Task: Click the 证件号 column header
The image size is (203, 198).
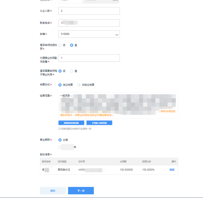Action: pos(82,161)
